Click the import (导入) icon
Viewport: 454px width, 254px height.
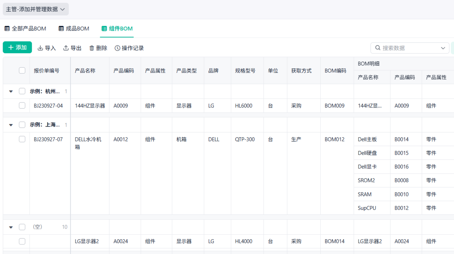[x=40, y=48]
